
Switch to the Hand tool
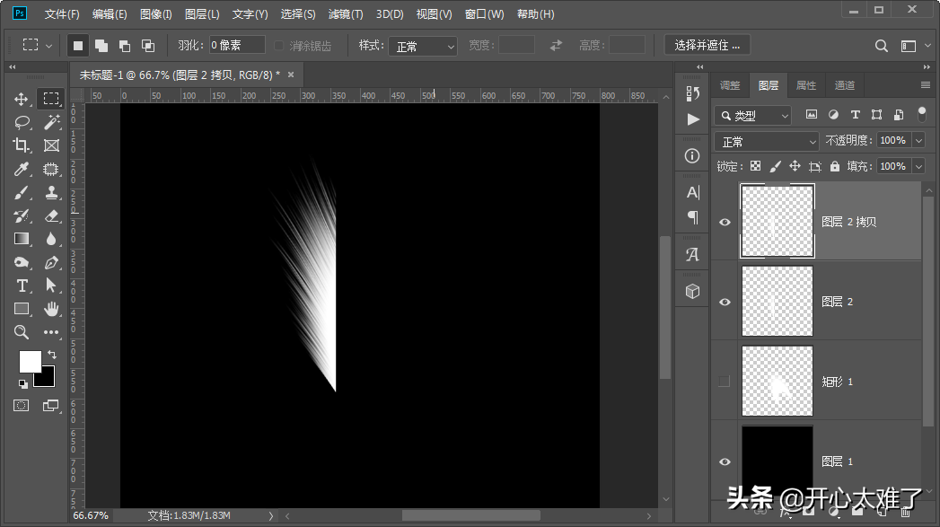[51, 309]
